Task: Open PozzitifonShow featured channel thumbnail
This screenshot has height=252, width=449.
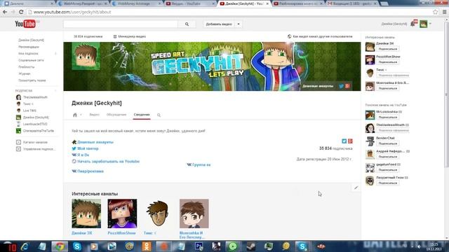Action: pos(122,213)
